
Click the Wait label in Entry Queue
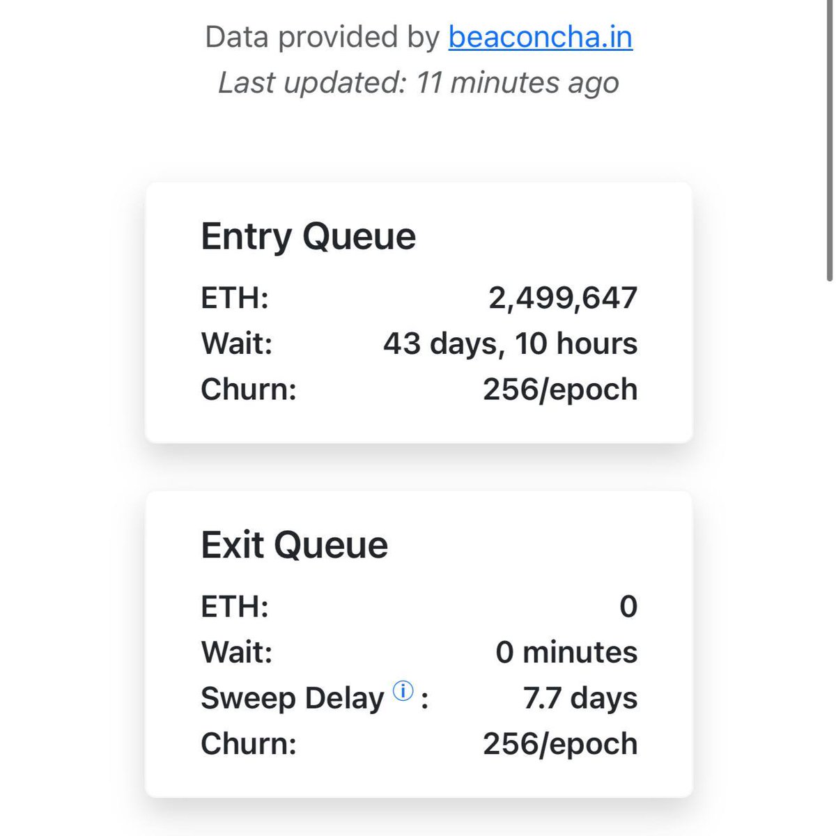coord(236,343)
